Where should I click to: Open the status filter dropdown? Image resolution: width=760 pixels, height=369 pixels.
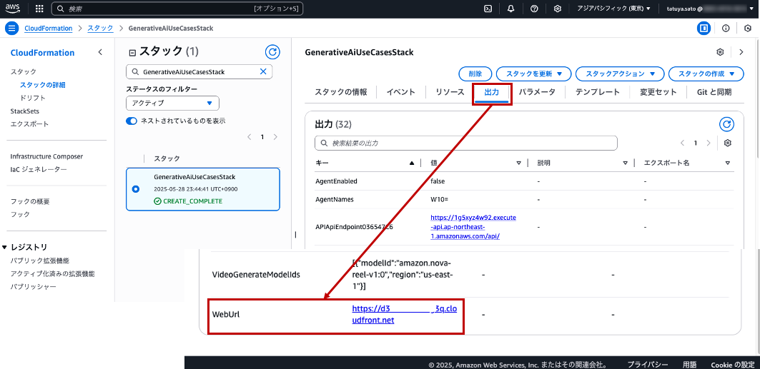click(172, 103)
